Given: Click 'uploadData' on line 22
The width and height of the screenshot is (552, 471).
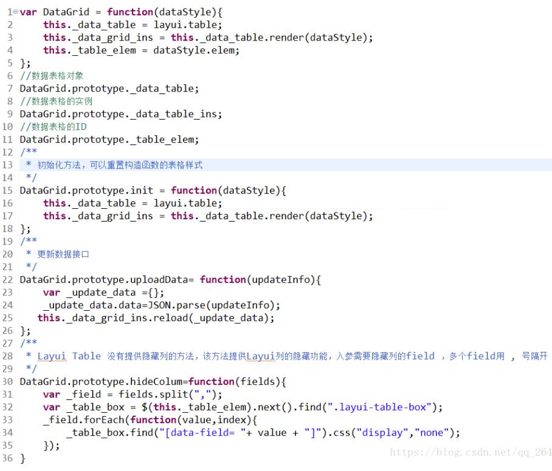Looking at the screenshot, I should tap(159, 280).
